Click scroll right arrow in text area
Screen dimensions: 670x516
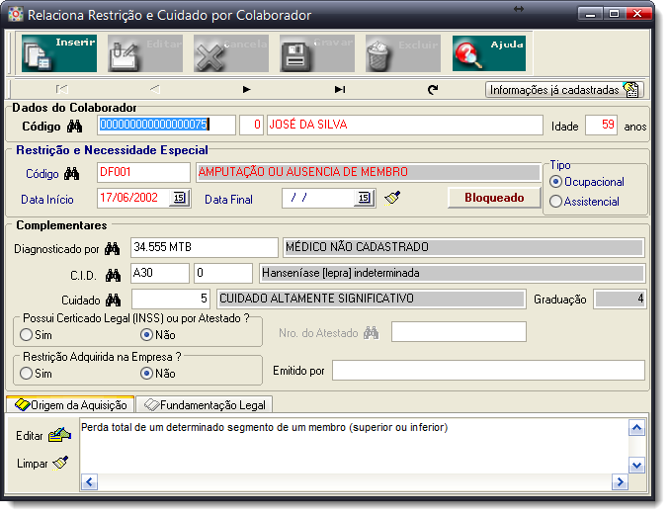(x=620, y=482)
